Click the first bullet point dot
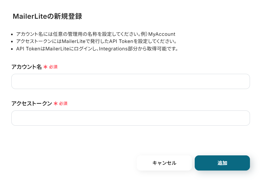The width and height of the screenshot is (261, 181). 12,34
